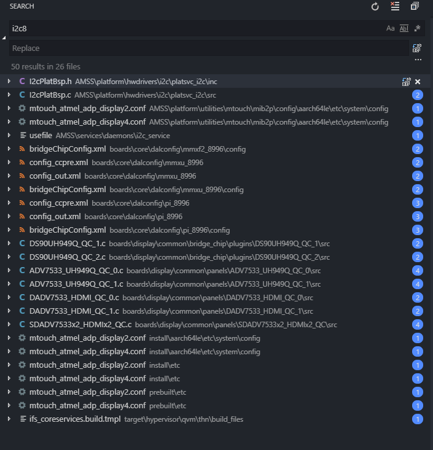This screenshot has width=433, height=450.
Task: Replace all matches in I2cPlatBsp.h
Action: 406,82
